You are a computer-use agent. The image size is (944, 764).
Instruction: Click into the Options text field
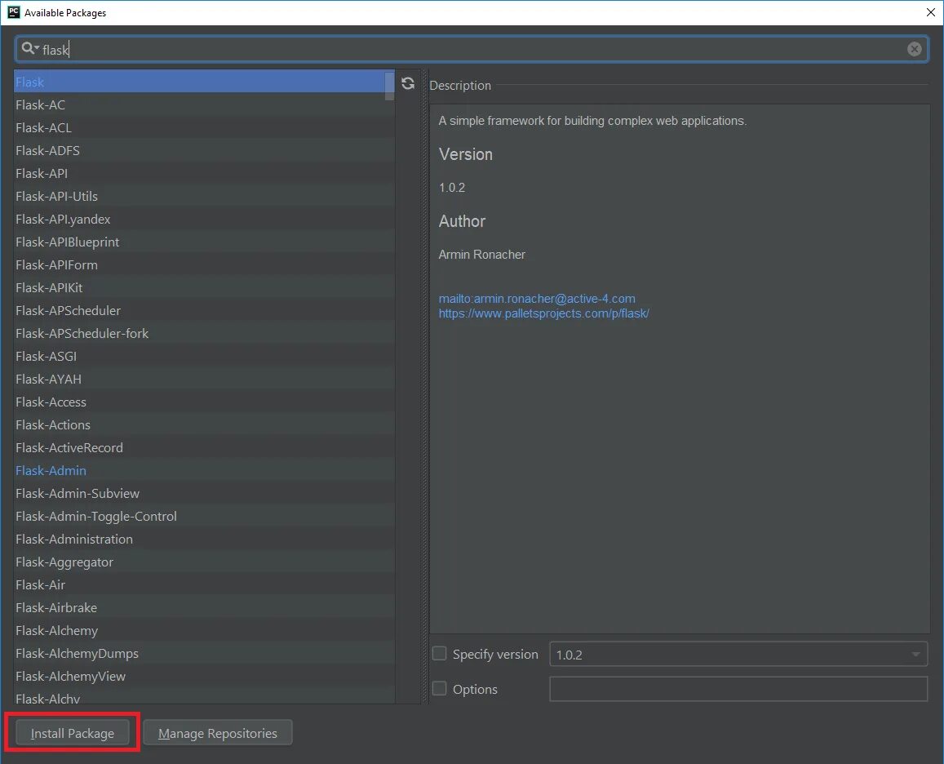click(x=738, y=689)
